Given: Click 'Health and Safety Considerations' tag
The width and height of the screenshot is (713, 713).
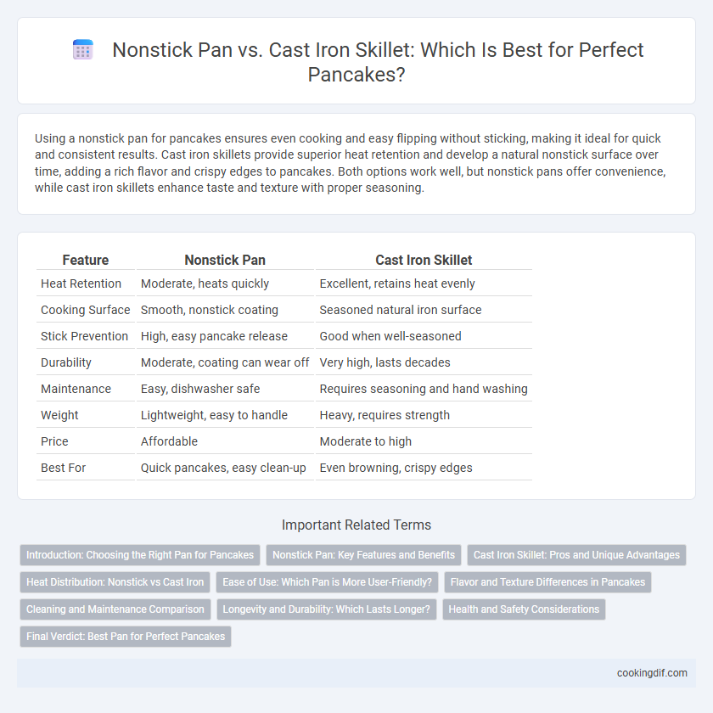Looking at the screenshot, I should pos(524,609).
